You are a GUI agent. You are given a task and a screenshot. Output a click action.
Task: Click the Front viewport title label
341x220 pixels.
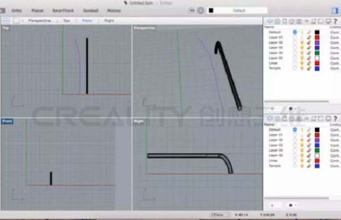[x=7, y=121]
